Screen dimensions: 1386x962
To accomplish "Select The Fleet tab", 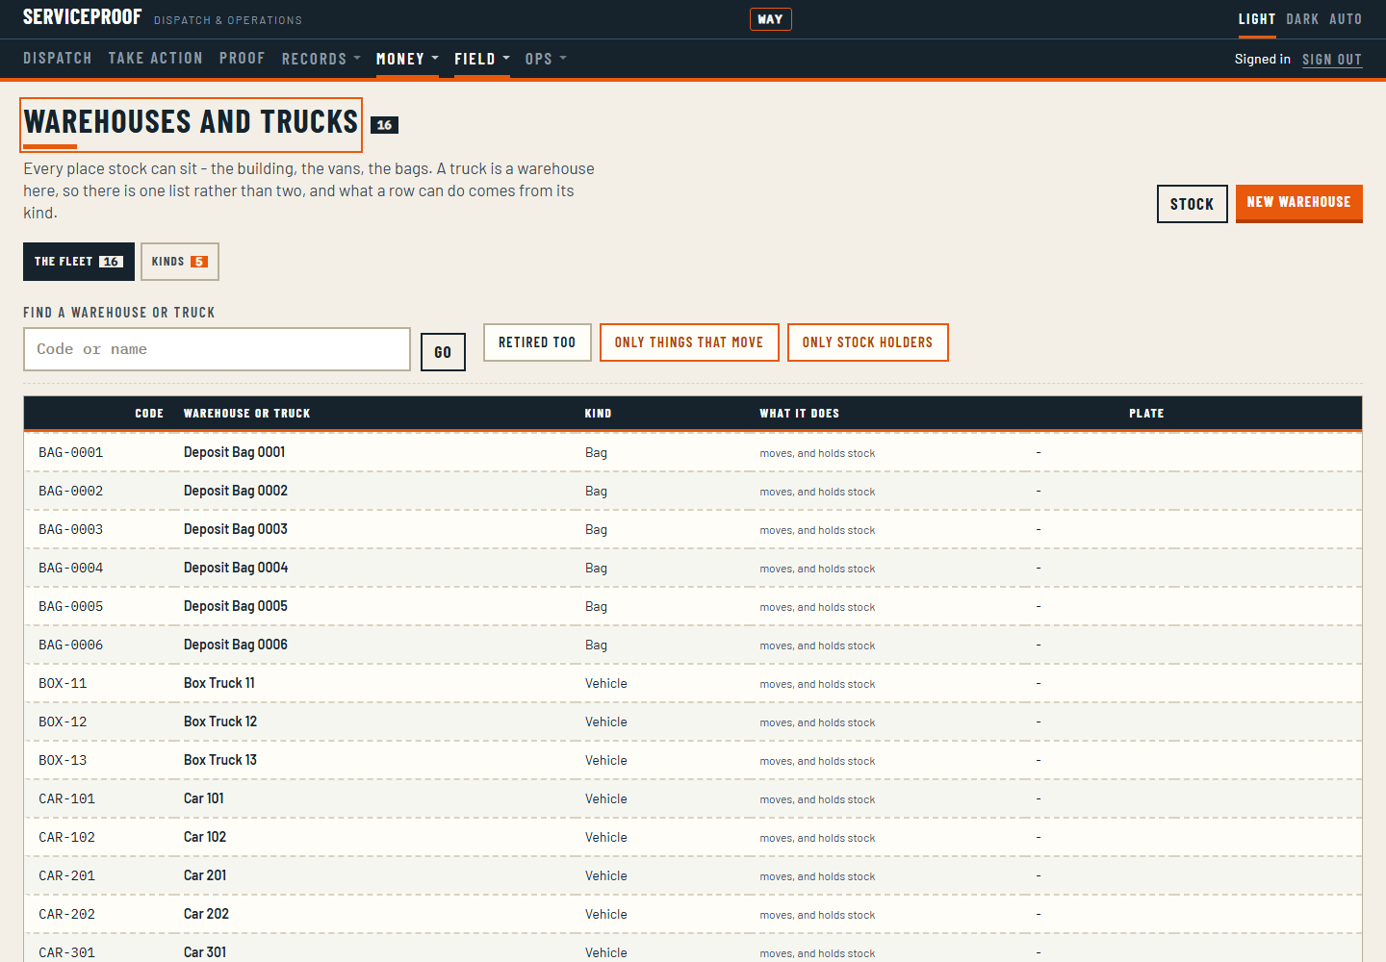I will pos(79,262).
